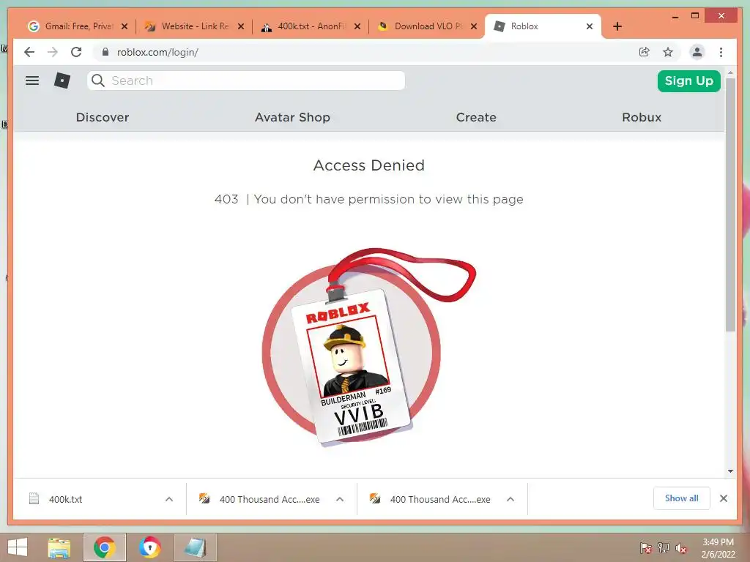Expand options for 400k.txt download

pos(169,499)
